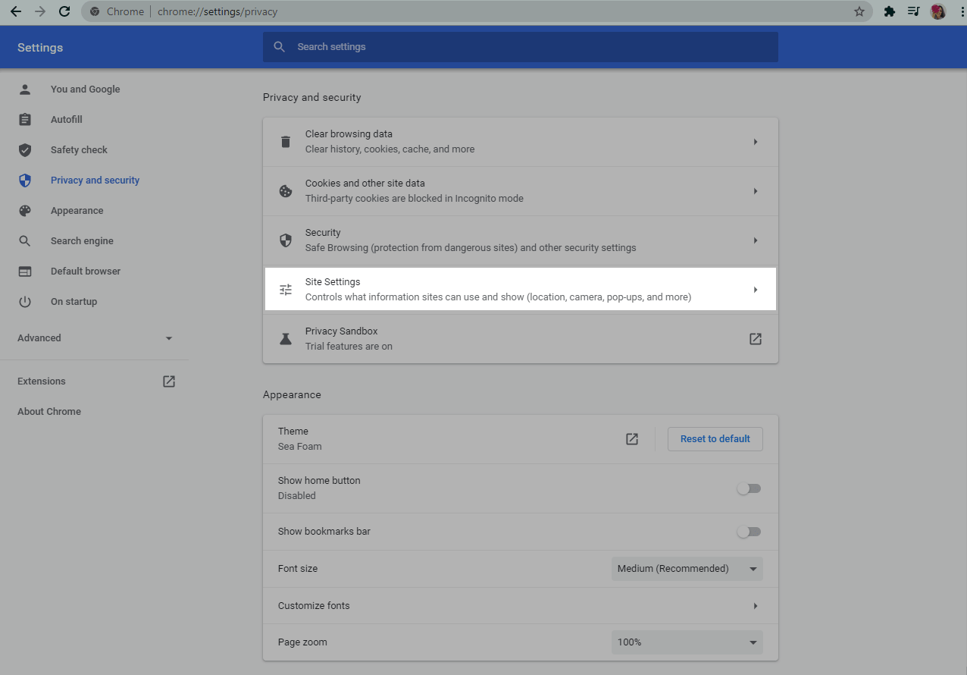Screen dimensions: 967x675
Task: Click the Search settings input field
Action: [521, 47]
